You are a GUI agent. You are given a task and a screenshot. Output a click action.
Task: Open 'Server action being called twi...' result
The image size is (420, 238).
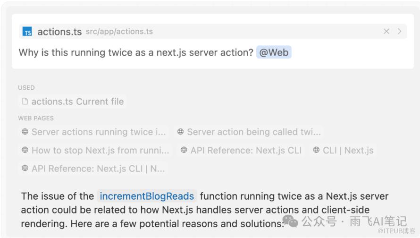(249, 132)
